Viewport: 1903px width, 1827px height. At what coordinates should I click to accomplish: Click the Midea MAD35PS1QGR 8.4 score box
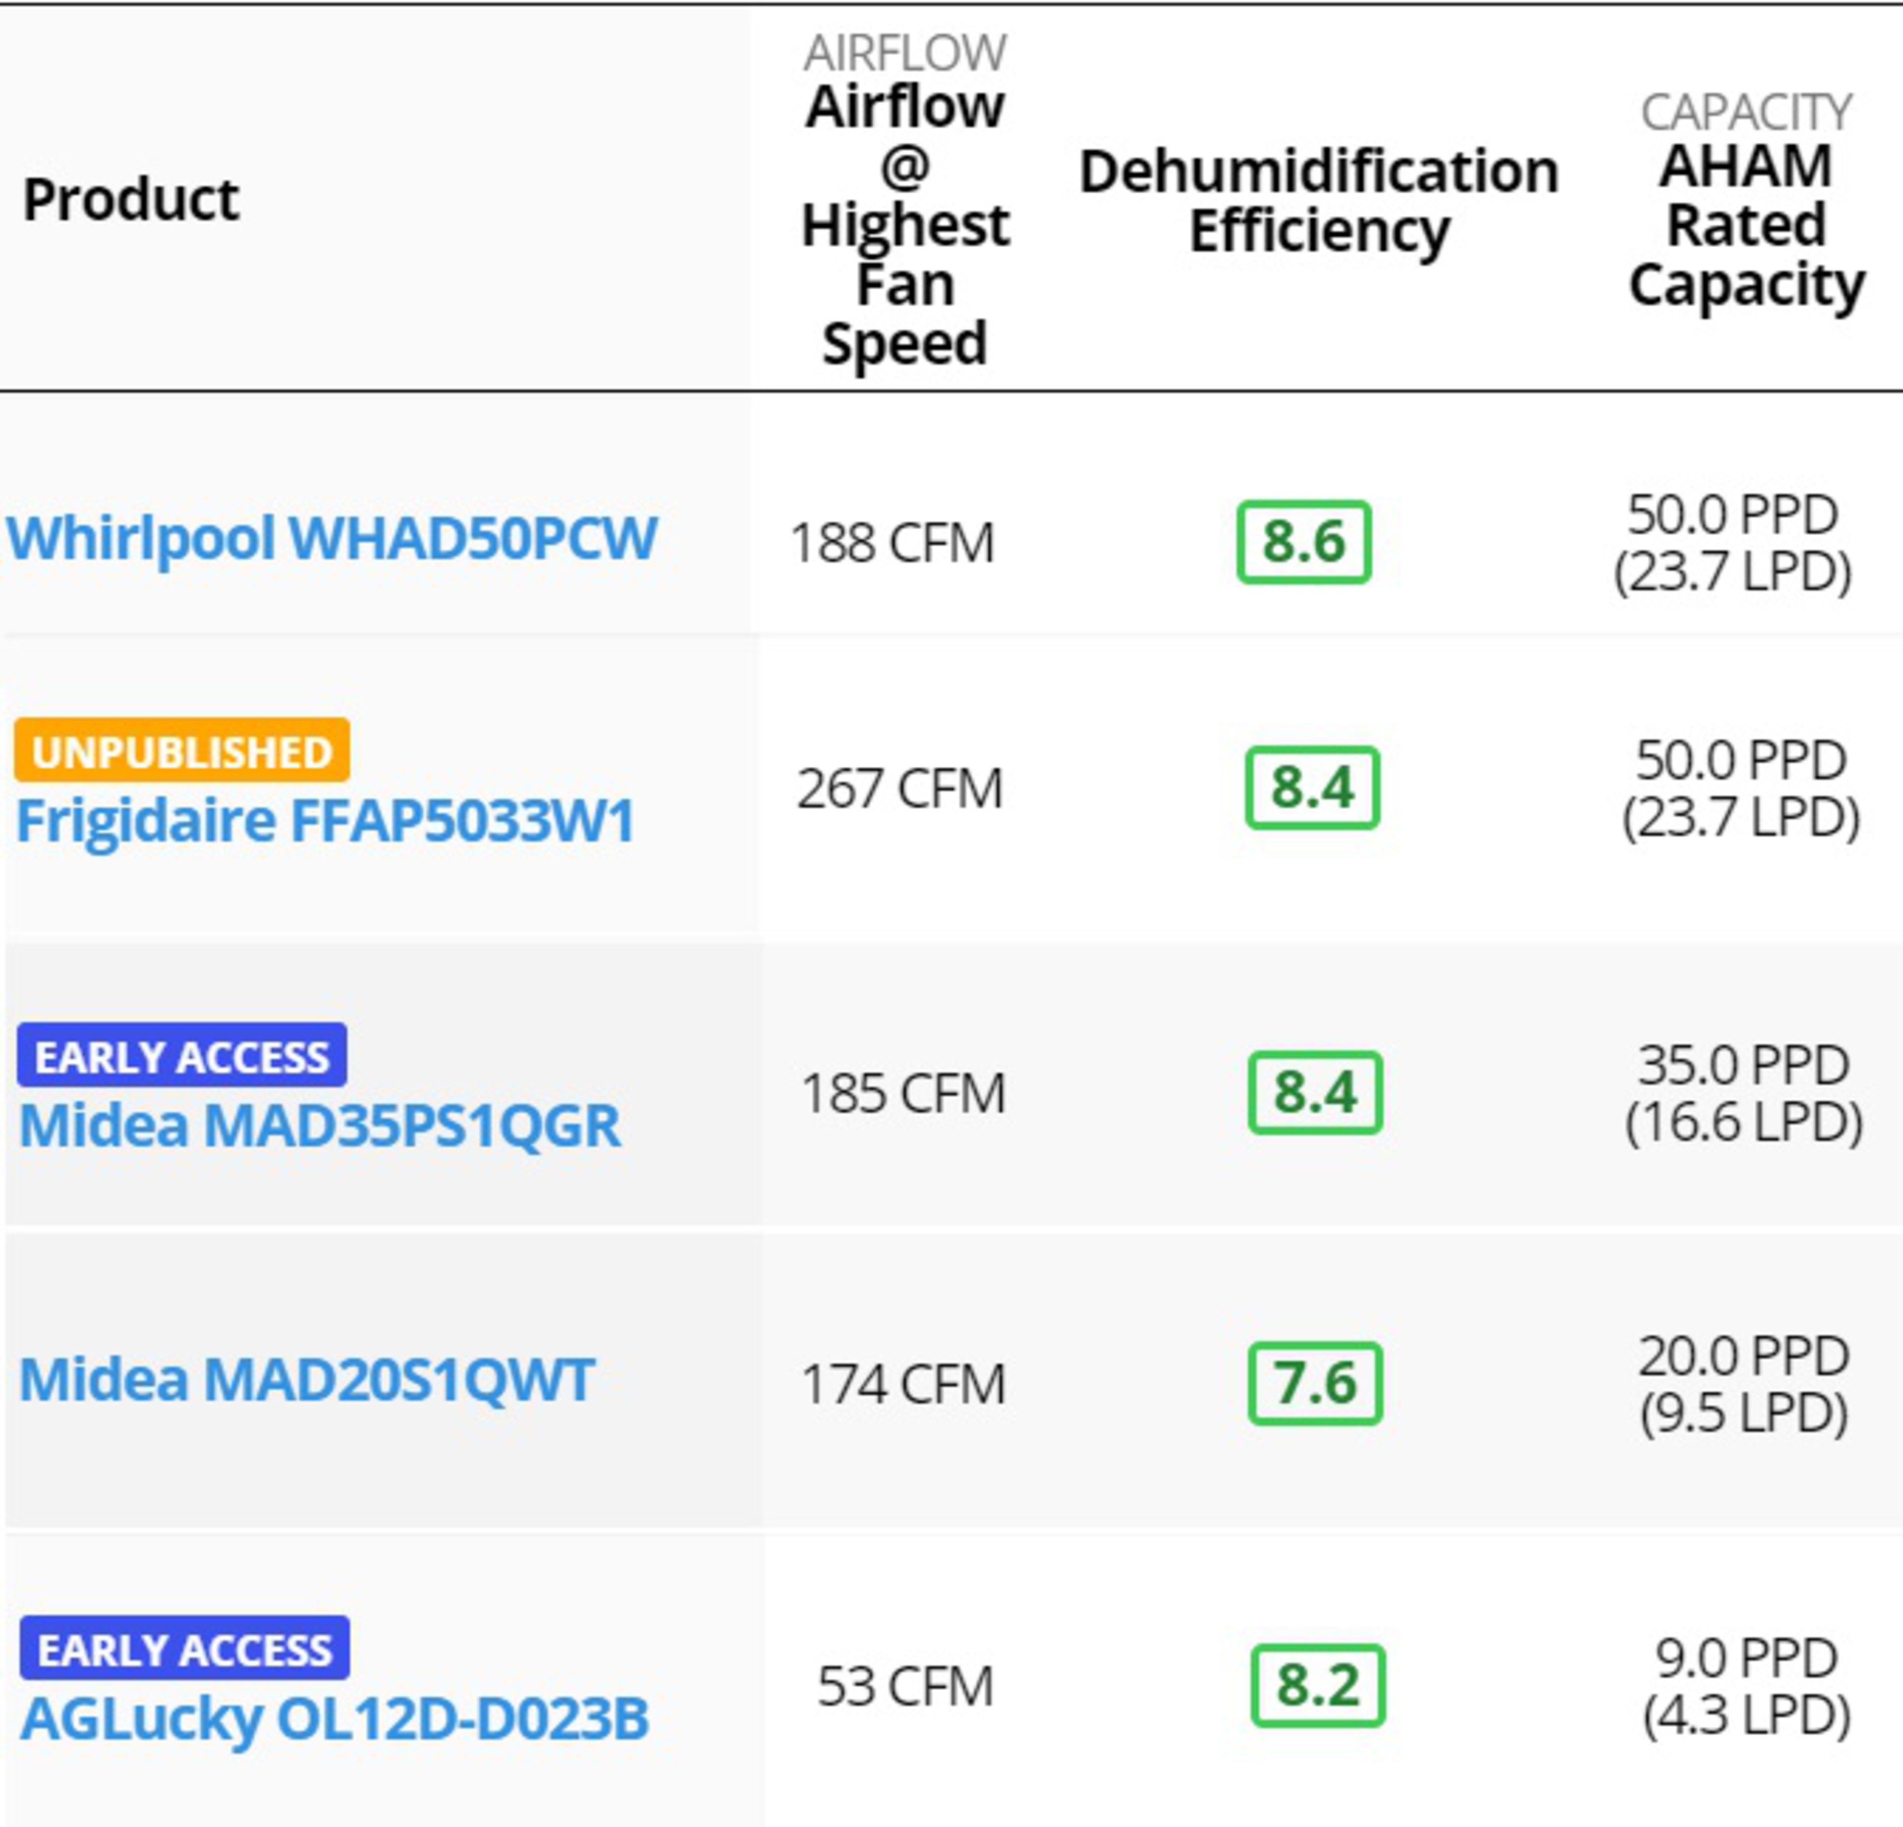point(1315,1093)
